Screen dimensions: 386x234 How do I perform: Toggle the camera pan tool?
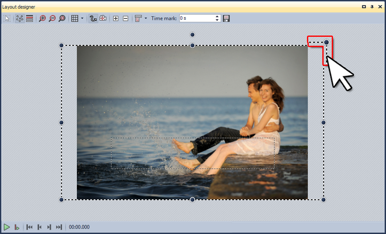click(103, 18)
